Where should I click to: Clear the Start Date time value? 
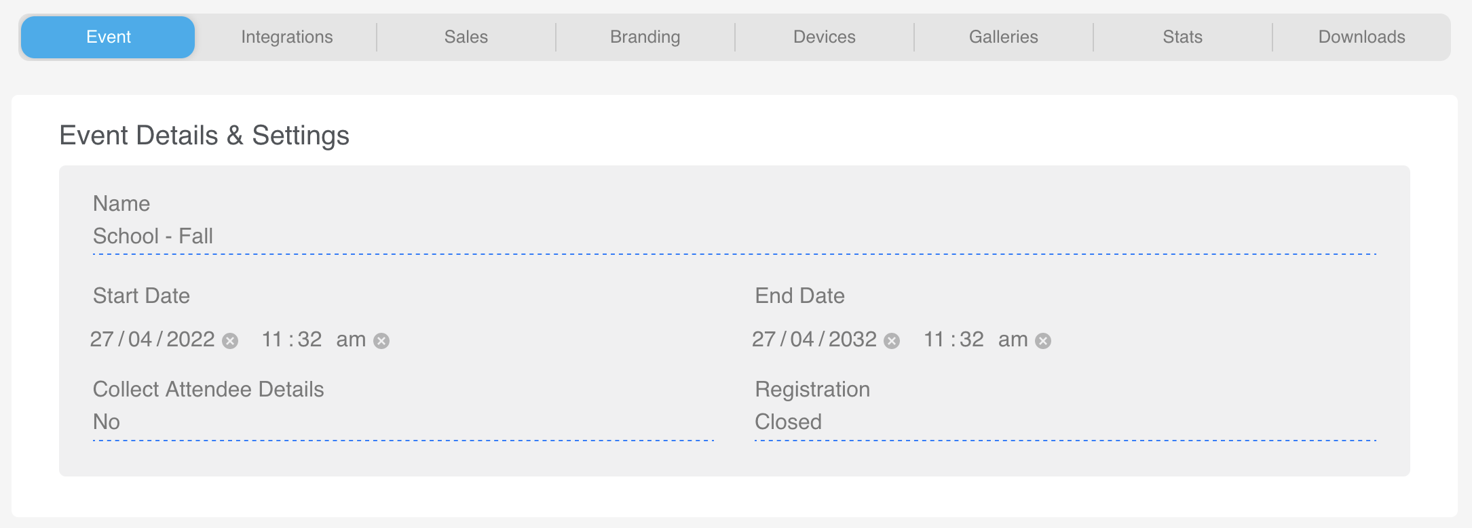tap(382, 341)
